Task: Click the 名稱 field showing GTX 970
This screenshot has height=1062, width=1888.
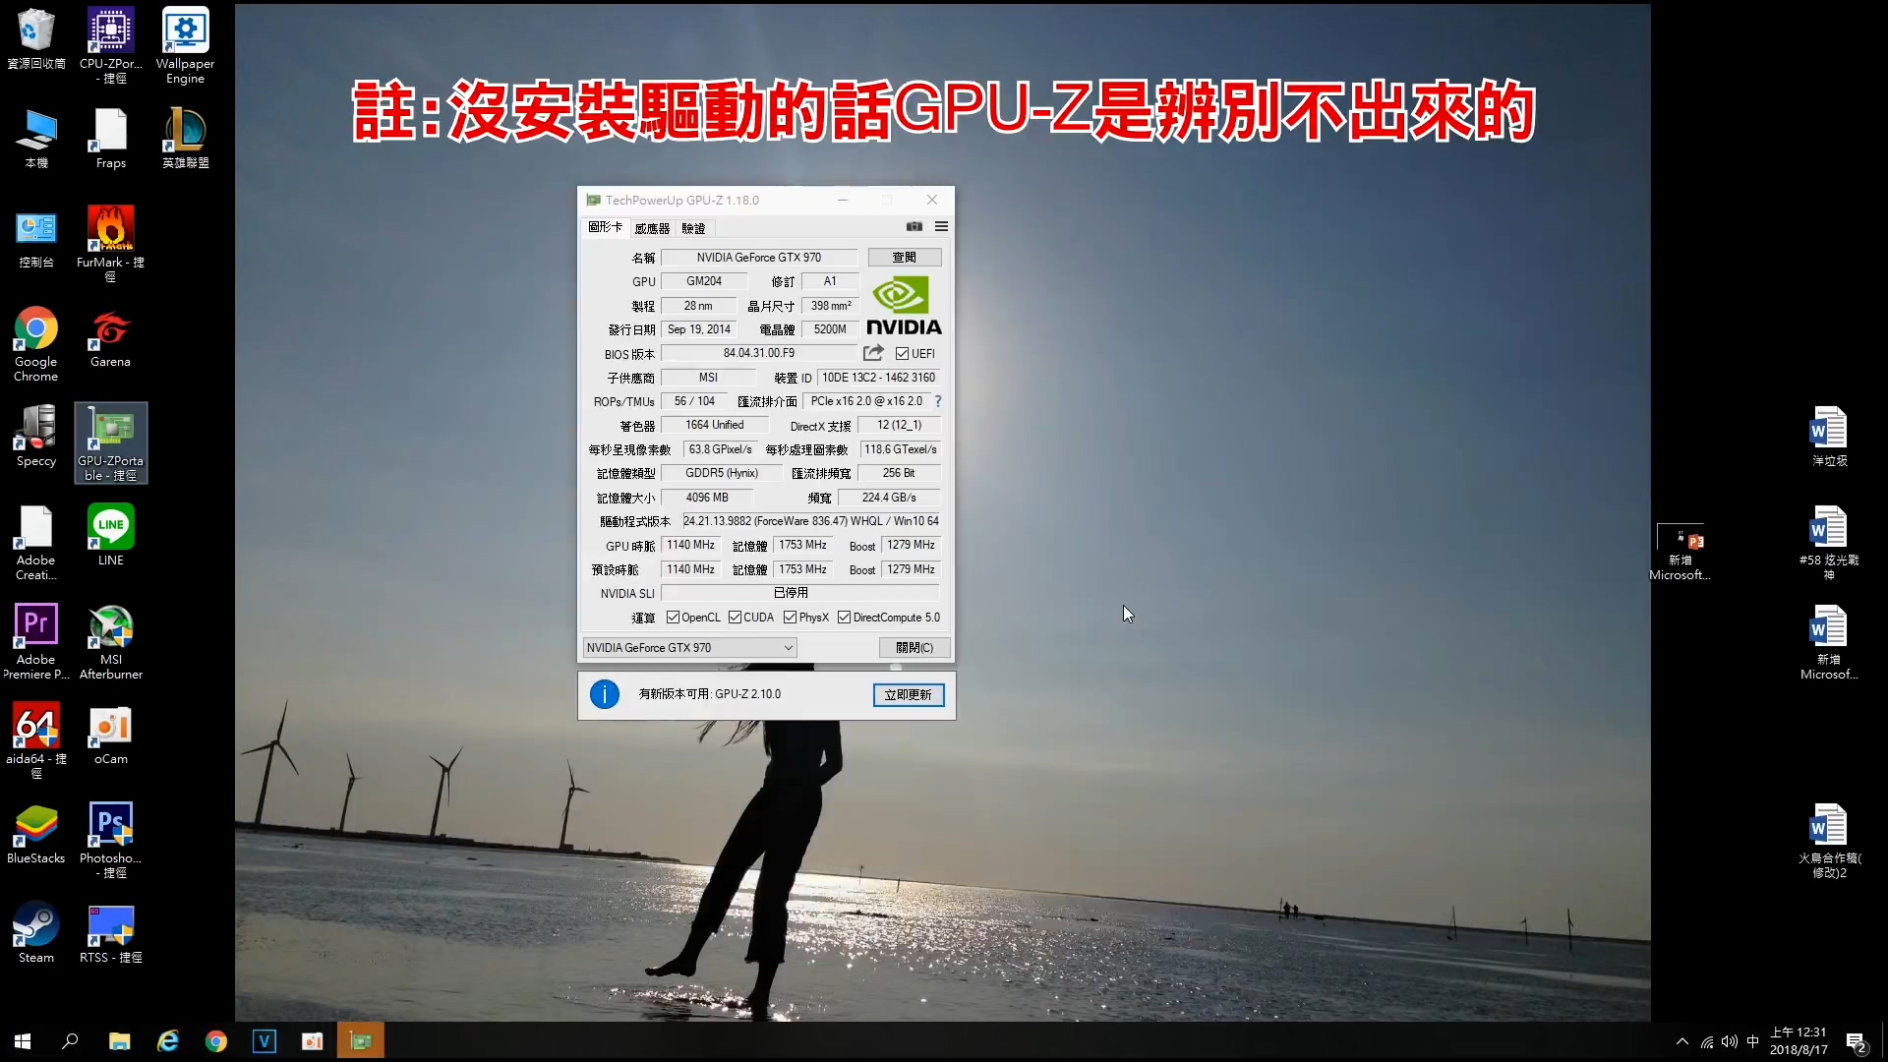Action: click(x=758, y=257)
